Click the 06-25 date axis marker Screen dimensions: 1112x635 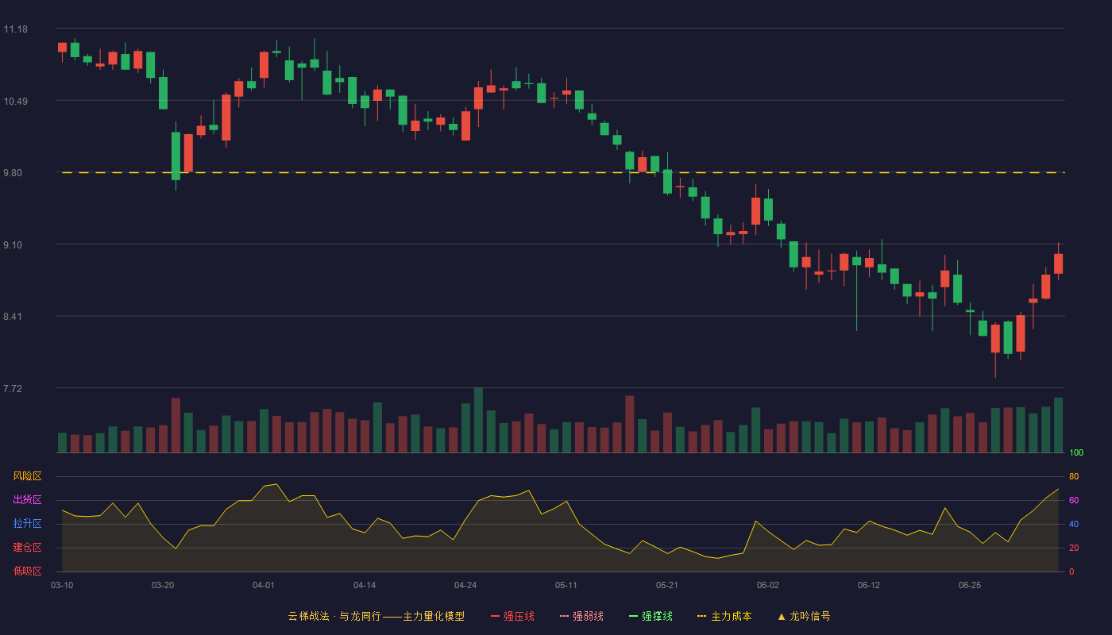[970, 585]
